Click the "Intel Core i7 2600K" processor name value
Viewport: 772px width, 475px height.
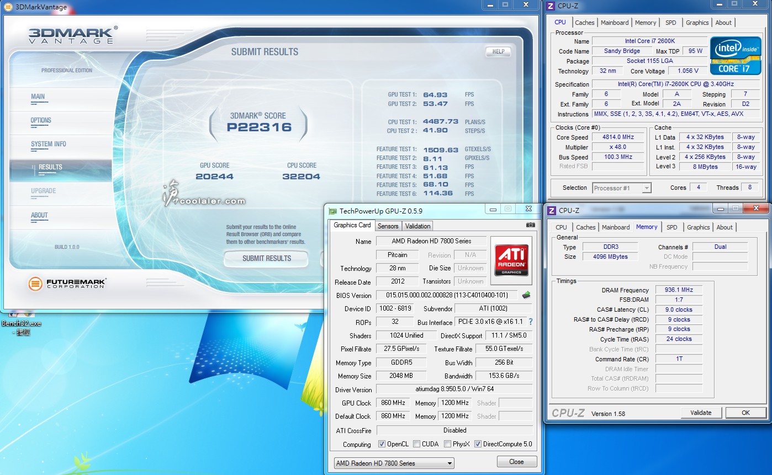[x=649, y=41]
